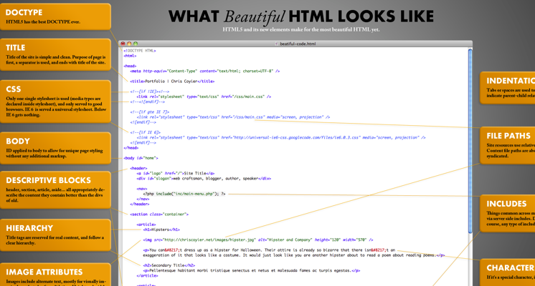Click the paragraph line starting 'You can&#8217;t dress up'
The width and height of the screenshot is (535, 286).
click(269, 250)
